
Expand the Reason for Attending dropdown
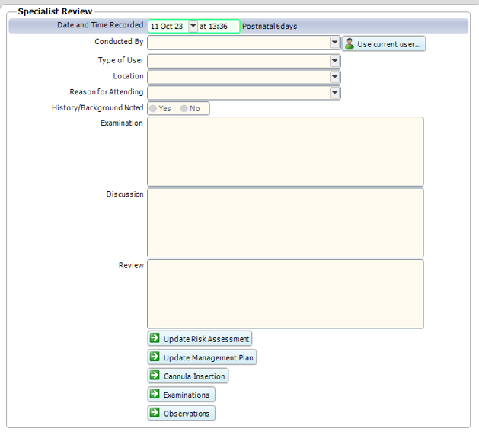point(335,93)
